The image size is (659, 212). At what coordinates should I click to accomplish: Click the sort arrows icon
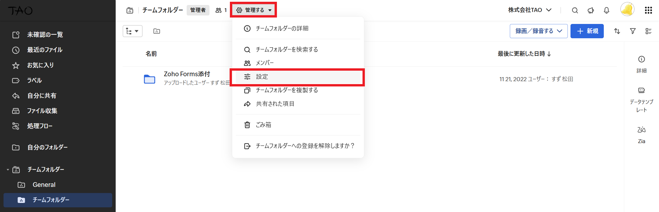(617, 31)
